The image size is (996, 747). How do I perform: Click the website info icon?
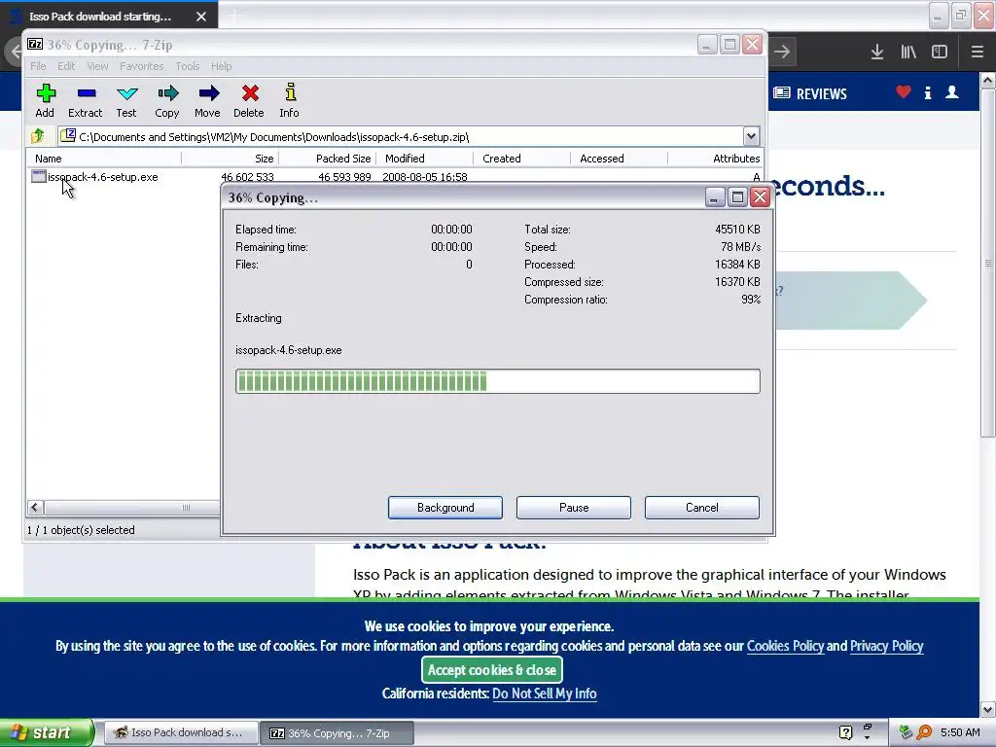(x=927, y=93)
